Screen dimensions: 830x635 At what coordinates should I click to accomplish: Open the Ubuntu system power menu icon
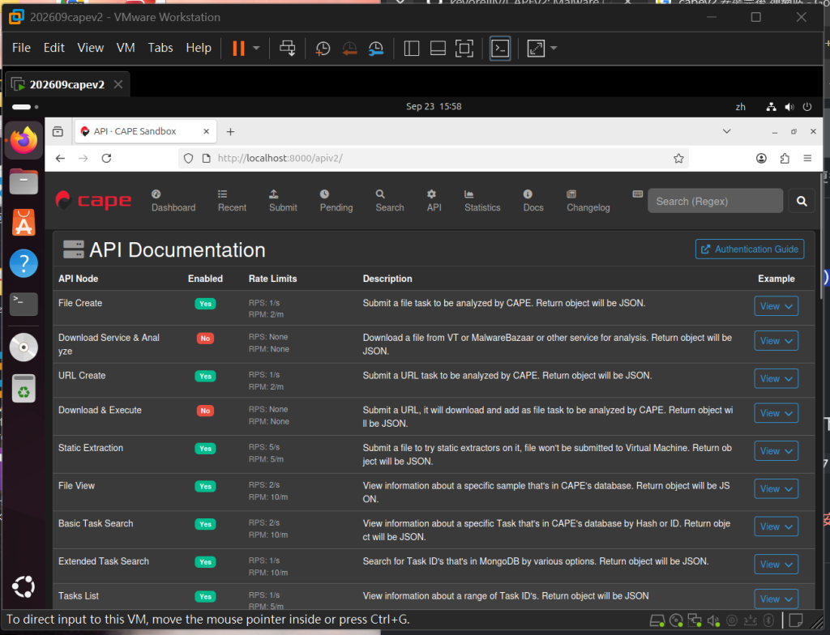806,107
